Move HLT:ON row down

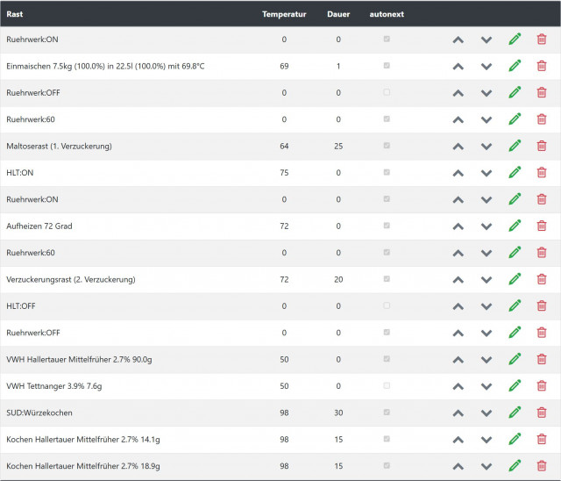pos(486,172)
